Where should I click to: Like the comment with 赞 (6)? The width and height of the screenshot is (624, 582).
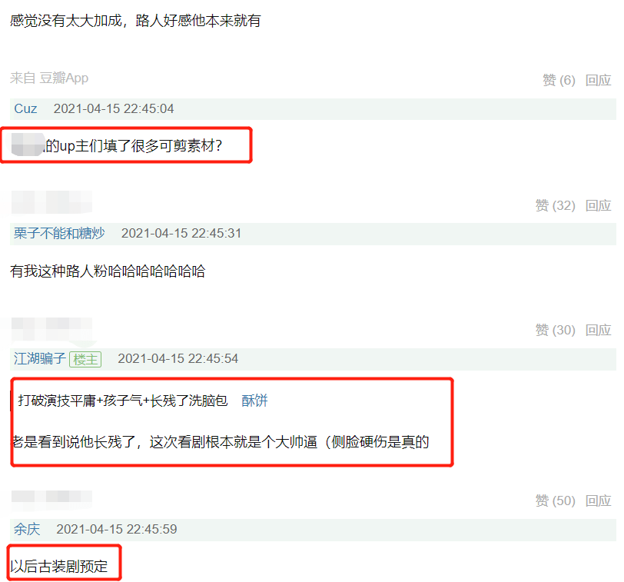(x=559, y=80)
